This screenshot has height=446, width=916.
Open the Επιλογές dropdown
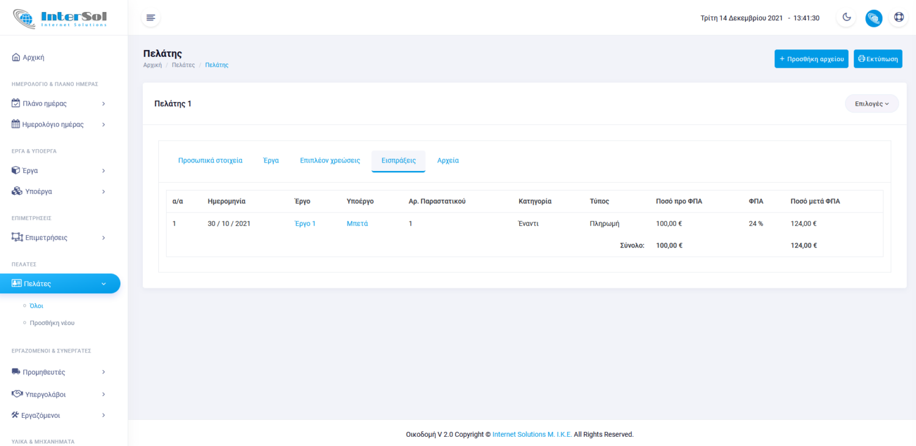871,104
